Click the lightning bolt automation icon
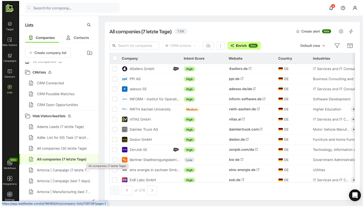Screen dimensions: 364x207 [x=351, y=31]
